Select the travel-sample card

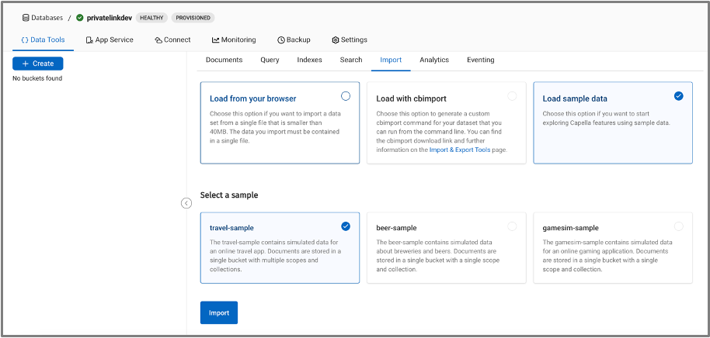pos(280,248)
